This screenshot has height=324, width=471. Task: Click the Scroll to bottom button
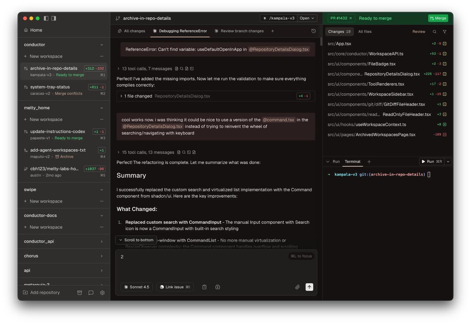point(136,240)
